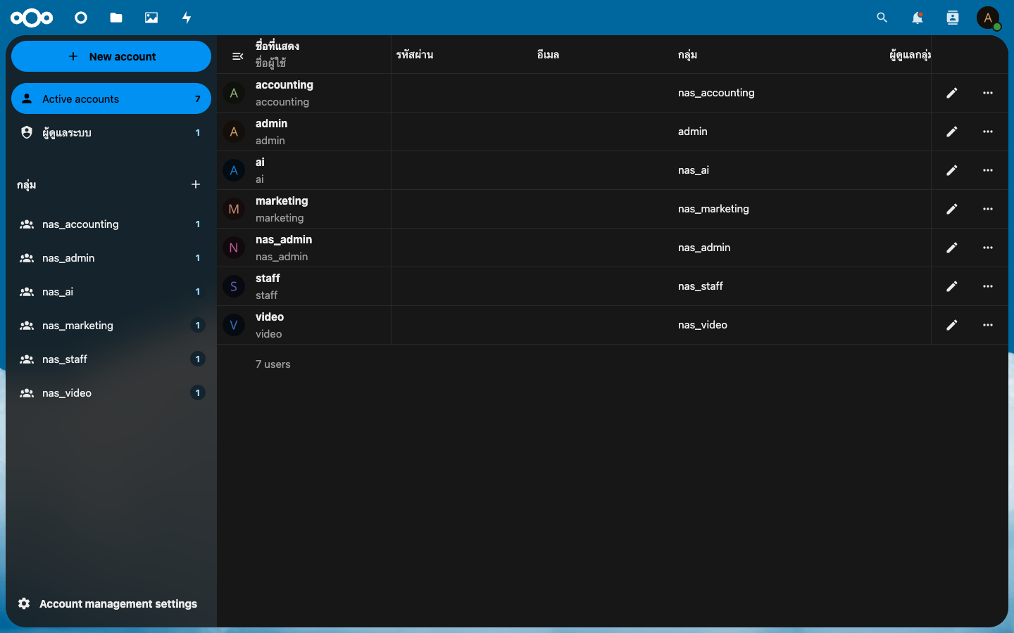
Task: Click the accounting user avatar
Action: (234, 93)
